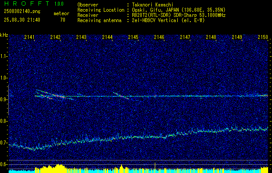Click the Receiving Location label

pyautogui.click(x=101, y=10)
